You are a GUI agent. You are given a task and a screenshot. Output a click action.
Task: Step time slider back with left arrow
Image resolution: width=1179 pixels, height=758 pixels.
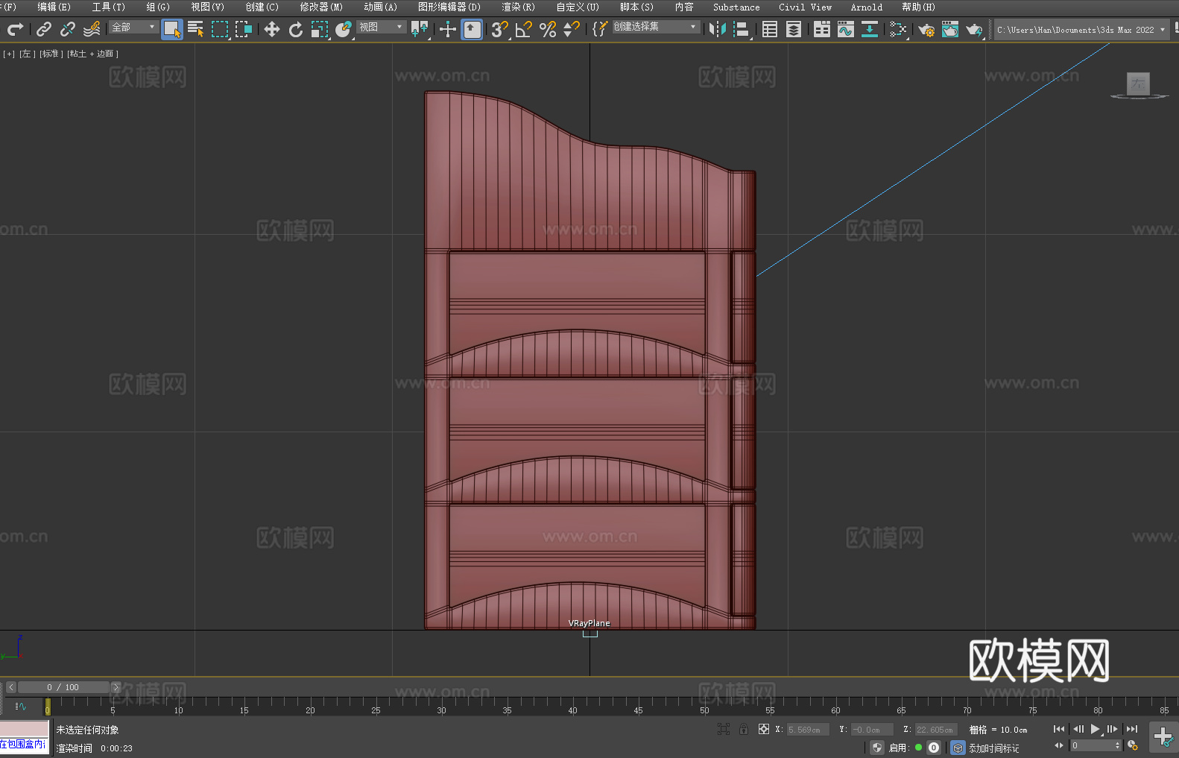click(x=11, y=687)
